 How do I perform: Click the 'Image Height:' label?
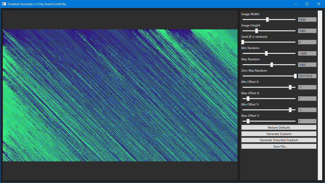click(251, 25)
